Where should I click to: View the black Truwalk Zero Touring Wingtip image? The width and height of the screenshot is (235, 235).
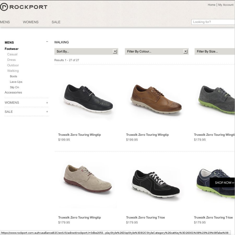[88, 98]
